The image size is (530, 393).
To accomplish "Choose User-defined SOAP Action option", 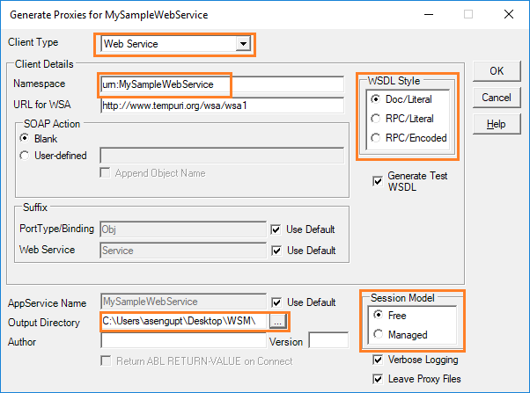I will [x=24, y=156].
